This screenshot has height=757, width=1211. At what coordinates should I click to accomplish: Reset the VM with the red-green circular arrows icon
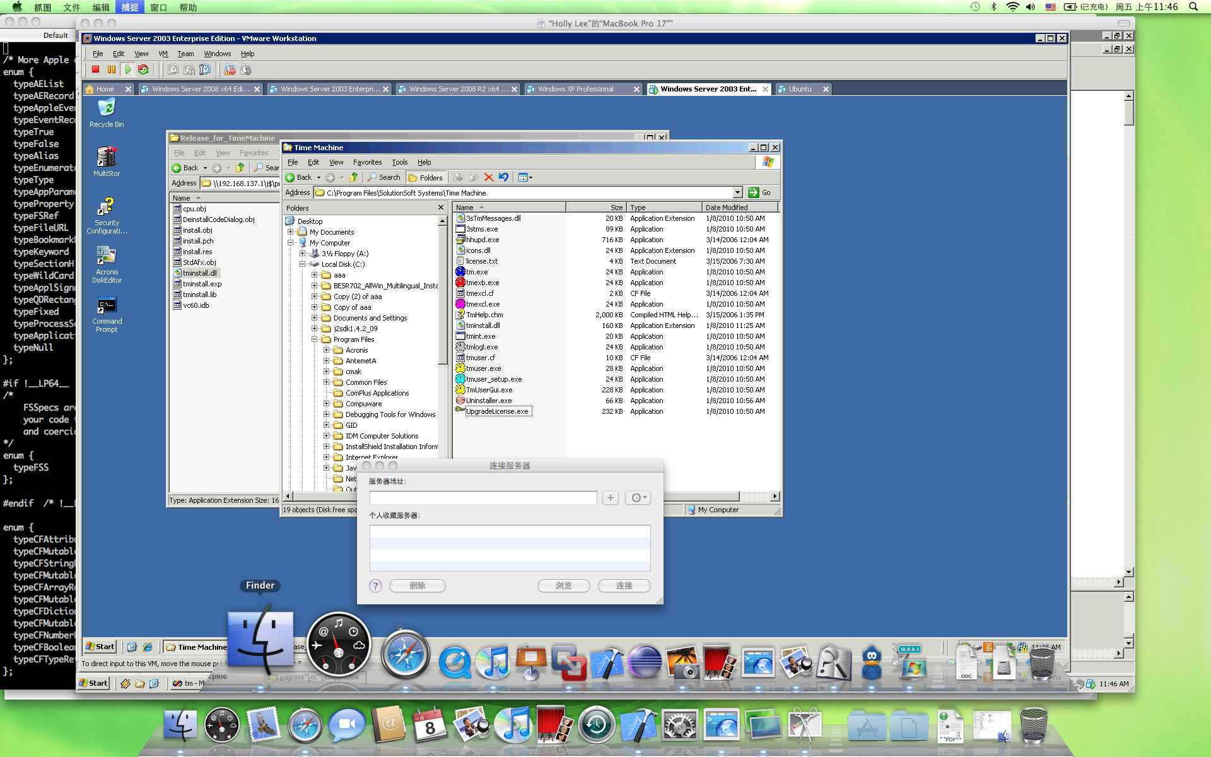[x=144, y=69]
